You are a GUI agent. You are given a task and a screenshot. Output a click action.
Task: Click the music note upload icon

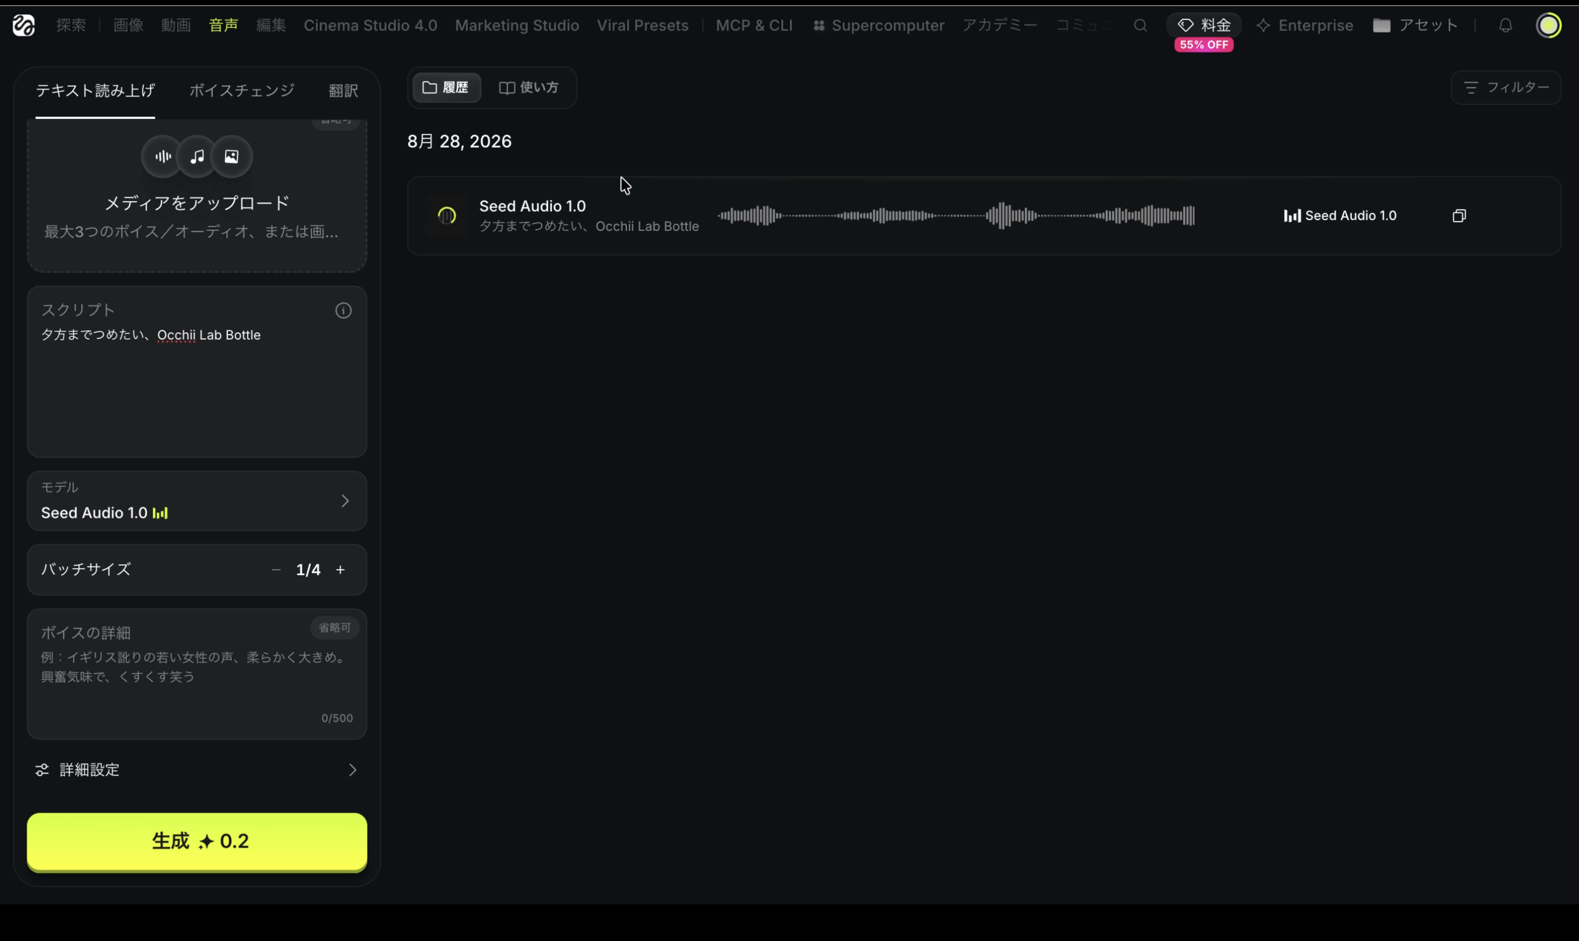click(197, 156)
